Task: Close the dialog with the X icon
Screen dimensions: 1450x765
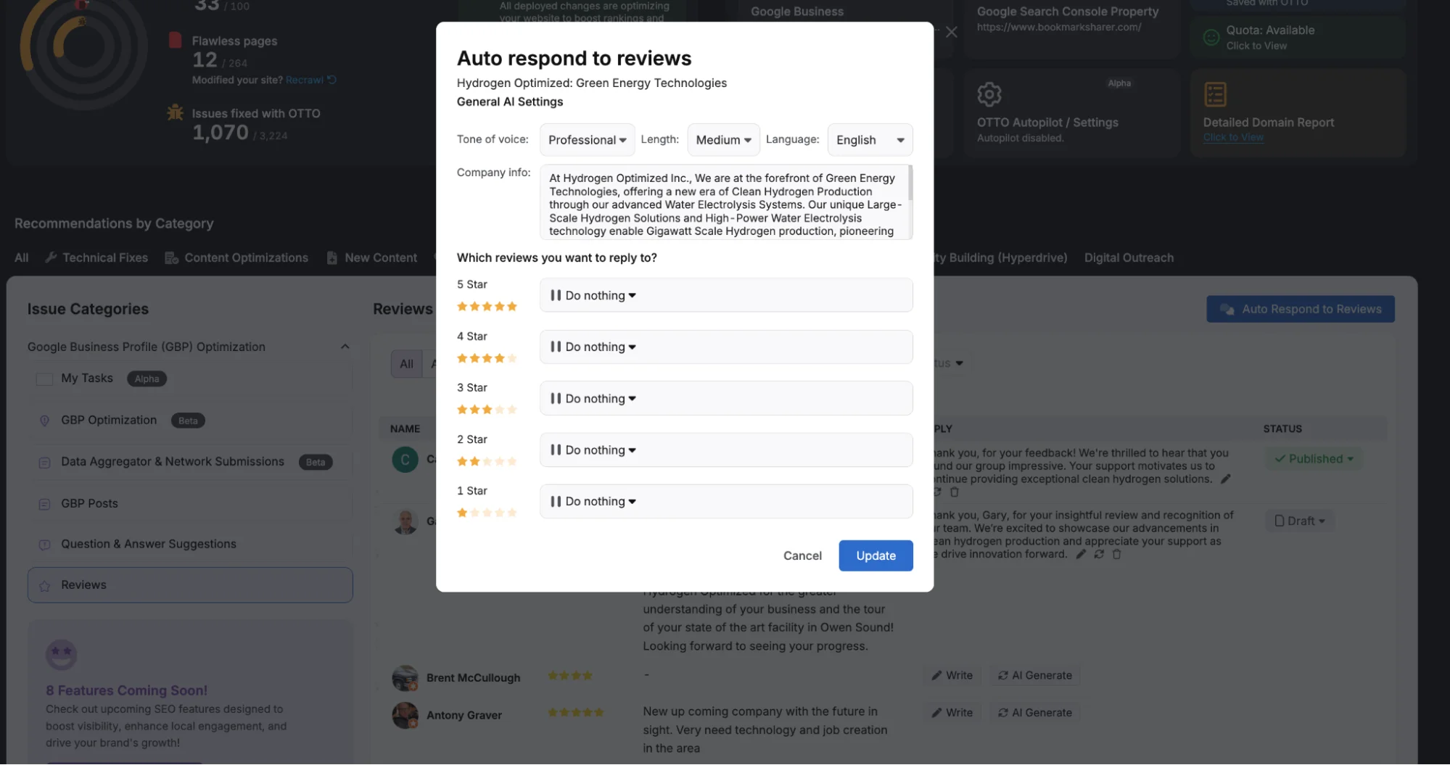Action: (951, 32)
